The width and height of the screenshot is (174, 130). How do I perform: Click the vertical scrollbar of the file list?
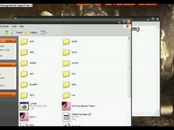(x=129, y=69)
